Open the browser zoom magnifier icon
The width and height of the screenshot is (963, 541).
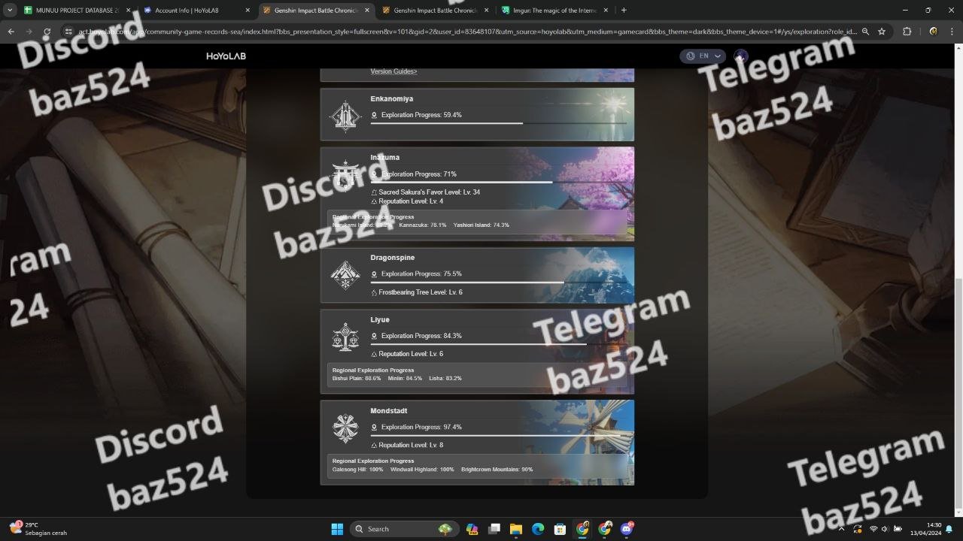[865, 32]
